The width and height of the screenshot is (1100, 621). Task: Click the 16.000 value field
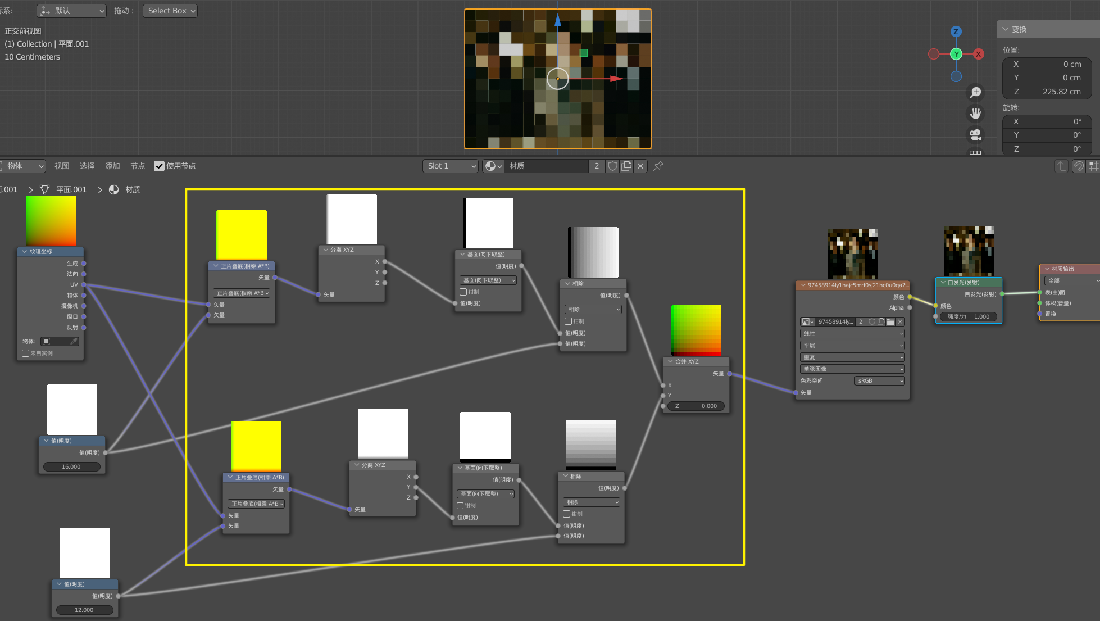point(71,466)
